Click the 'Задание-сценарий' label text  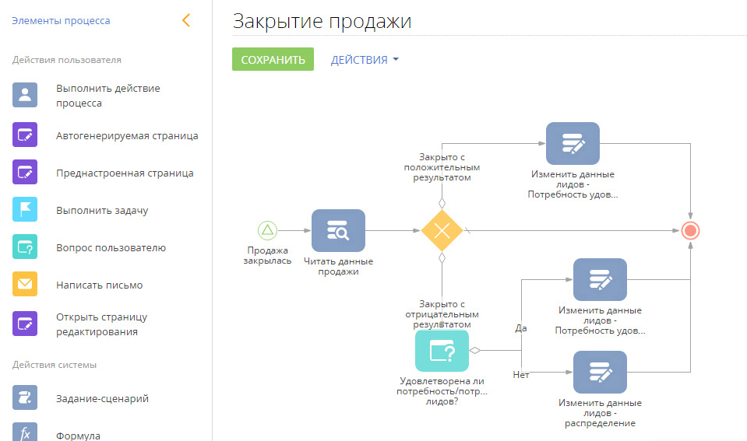(x=102, y=399)
